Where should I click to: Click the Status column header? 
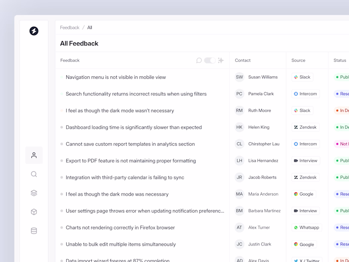340,60
